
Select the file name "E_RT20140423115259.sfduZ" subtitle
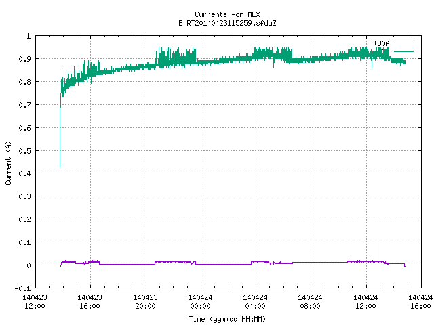coord(227,23)
